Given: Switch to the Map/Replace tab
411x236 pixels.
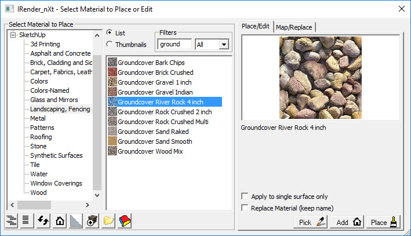Looking at the screenshot, I should click(x=294, y=27).
